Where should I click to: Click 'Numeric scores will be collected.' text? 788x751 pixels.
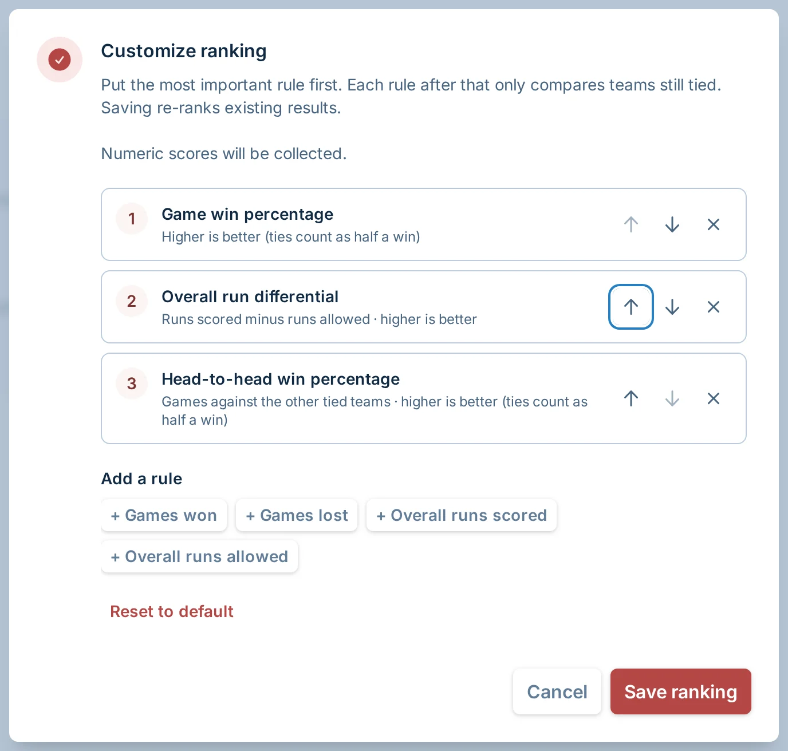pos(224,153)
